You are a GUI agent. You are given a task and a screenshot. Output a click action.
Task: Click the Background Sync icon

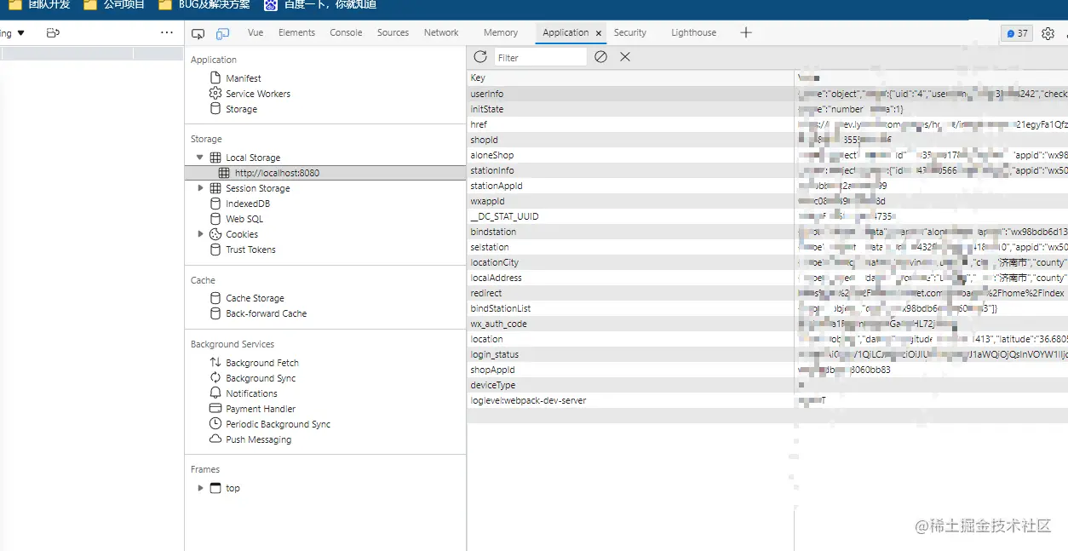[215, 377]
